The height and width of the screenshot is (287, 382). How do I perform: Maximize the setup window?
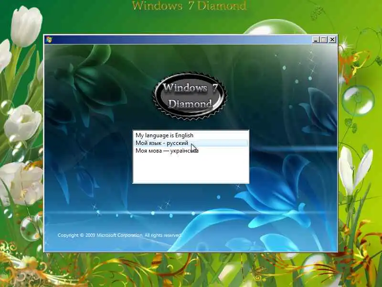324,40
